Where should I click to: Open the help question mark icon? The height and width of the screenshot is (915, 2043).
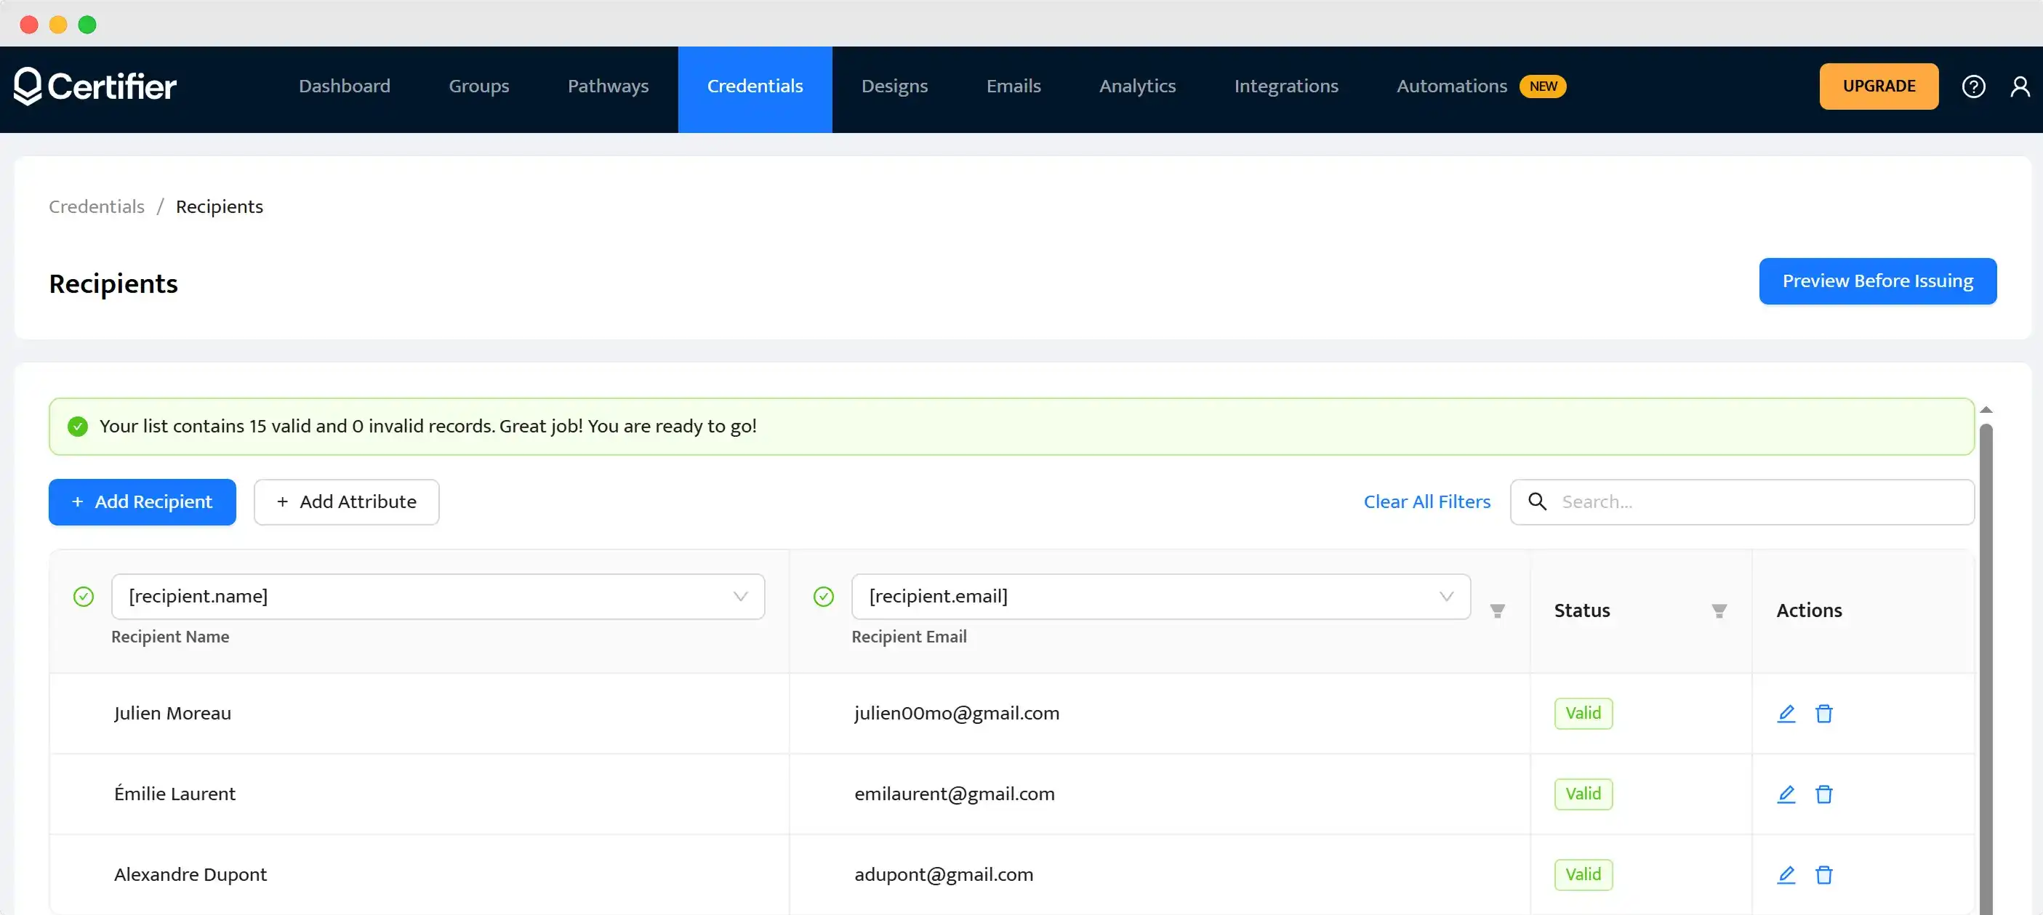[x=1973, y=86]
